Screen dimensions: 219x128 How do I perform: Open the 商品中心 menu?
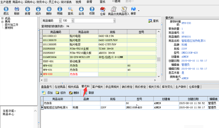click(x=18, y=2)
